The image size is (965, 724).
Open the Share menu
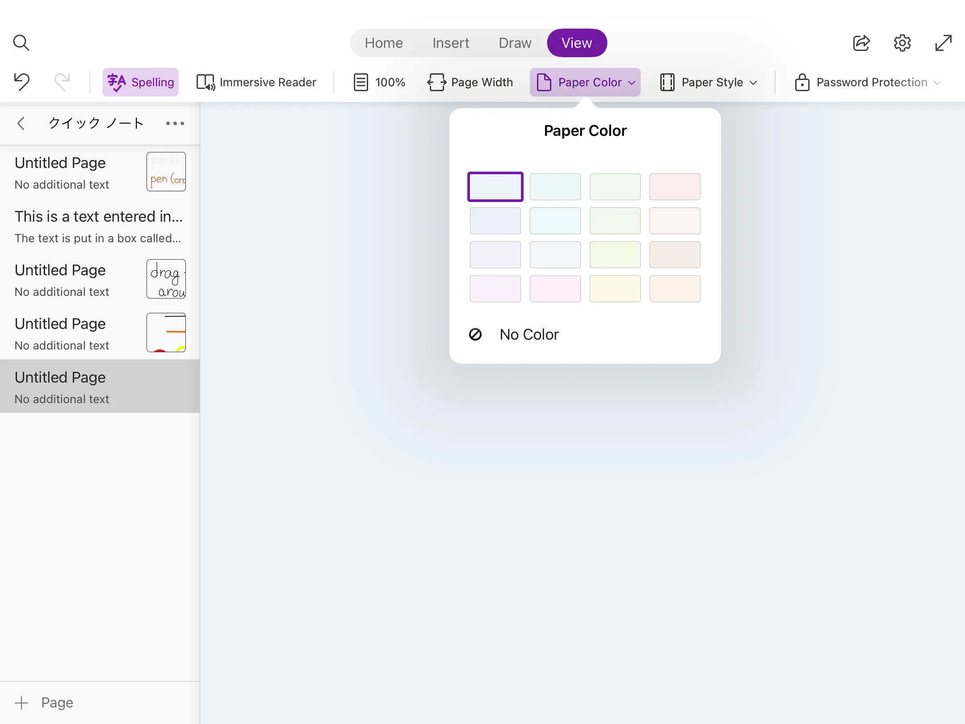click(x=861, y=42)
